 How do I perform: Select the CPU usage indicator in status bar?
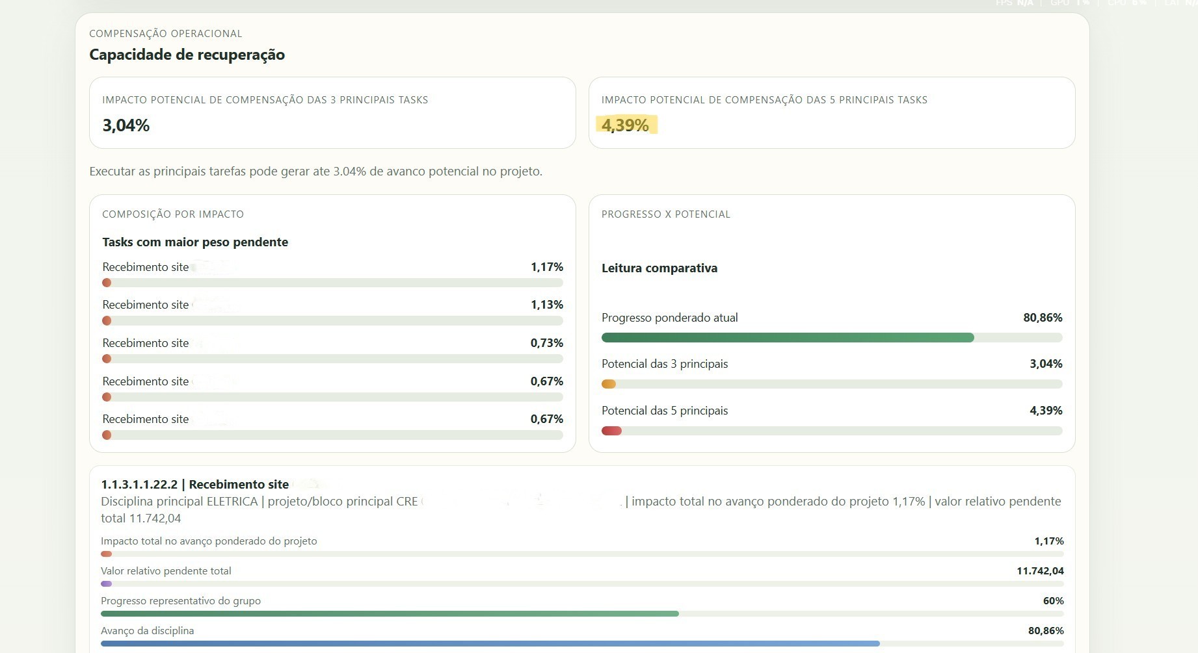[1123, 3]
